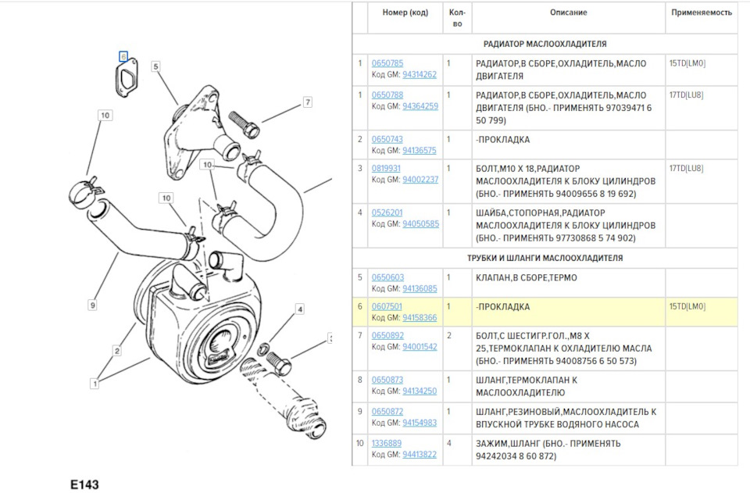The width and height of the screenshot is (750, 493).
Task: Click callout number 5 near thermo valve
Action: coord(155,66)
